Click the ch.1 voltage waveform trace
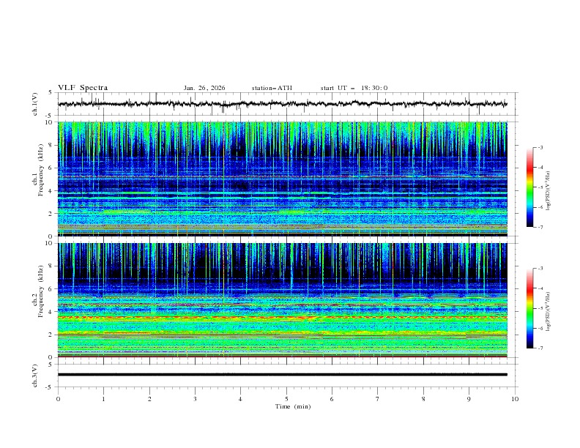Image resolution: width=580 pixels, height=448 pixels. (x=282, y=104)
